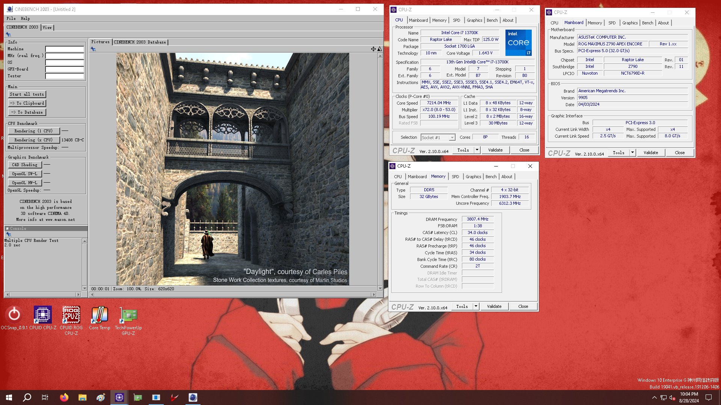Open Core Temp desktop shortcut
Viewport: 721px width, 405px height.
(100, 318)
